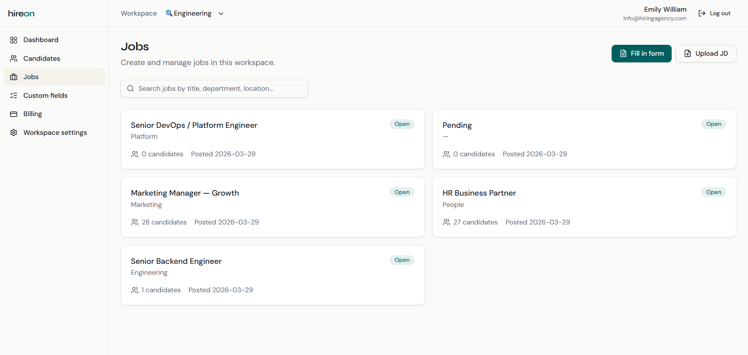Open Workspace settings gear icon

[x=14, y=132]
